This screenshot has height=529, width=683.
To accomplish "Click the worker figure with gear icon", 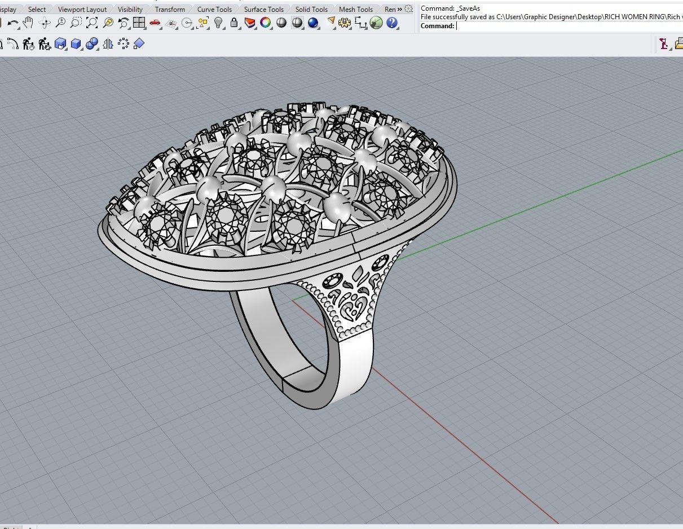I will (44, 44).
